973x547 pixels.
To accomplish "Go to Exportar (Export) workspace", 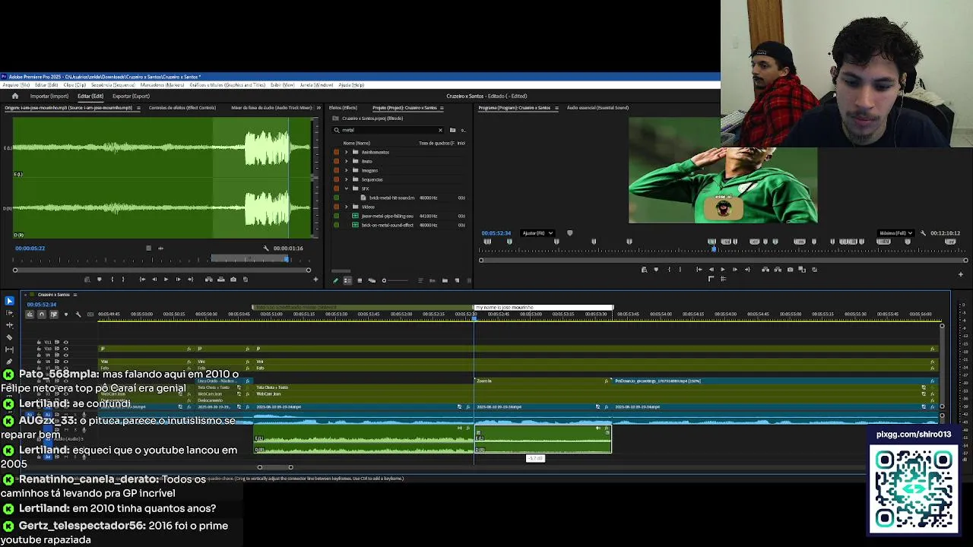I will click(x=131, y=96).
